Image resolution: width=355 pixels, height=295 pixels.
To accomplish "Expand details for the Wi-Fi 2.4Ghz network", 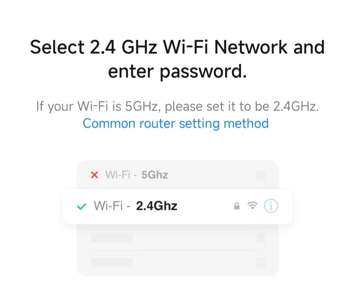I will click(x=271, y=206).
